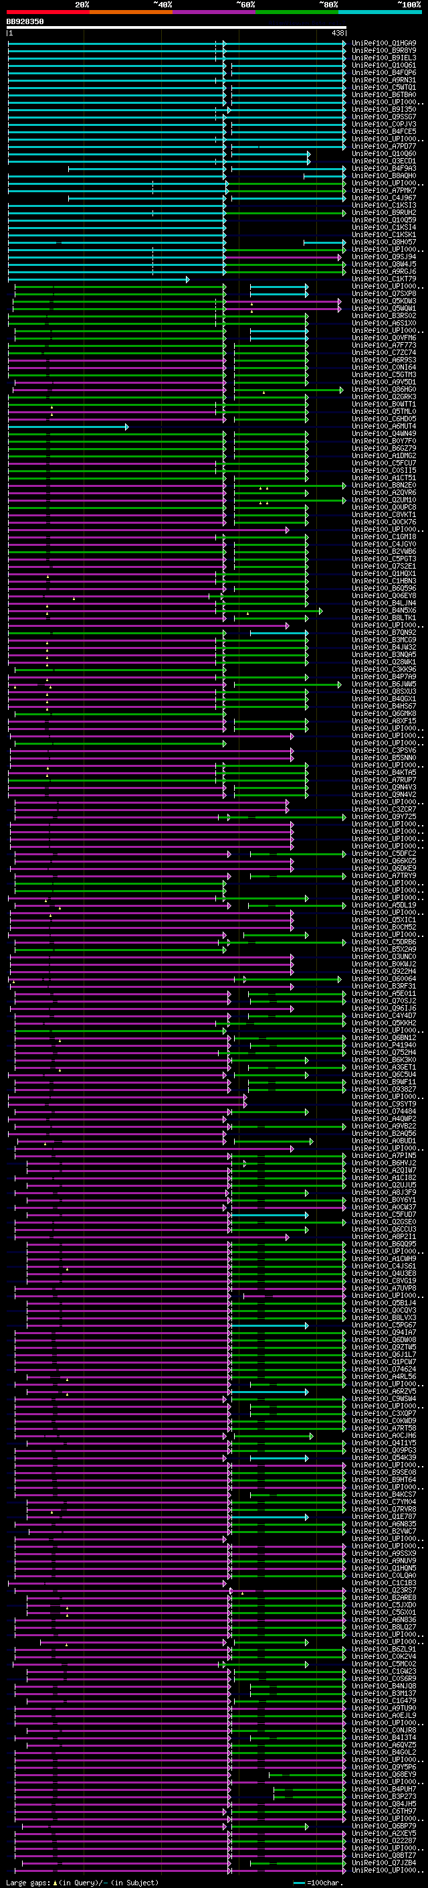
Task: Select the UniRef100_B3RSO2 label
Action: click(383, 316)
